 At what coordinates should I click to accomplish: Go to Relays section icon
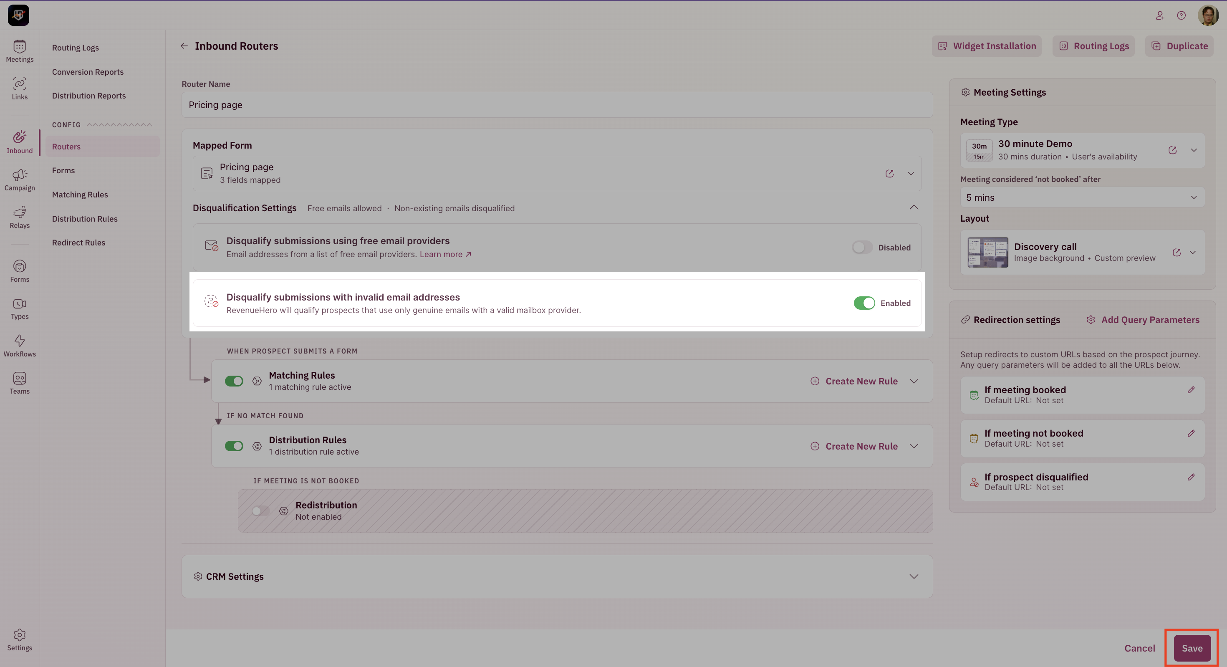click(20, 217)
